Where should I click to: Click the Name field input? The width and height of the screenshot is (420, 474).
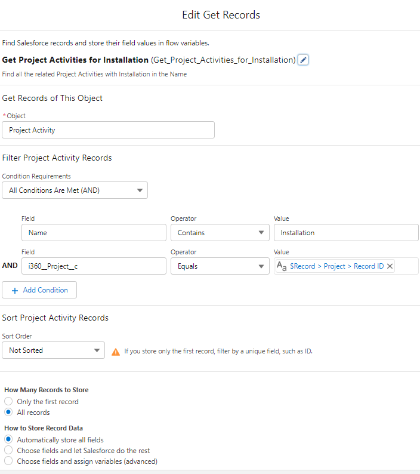[94, 233]
